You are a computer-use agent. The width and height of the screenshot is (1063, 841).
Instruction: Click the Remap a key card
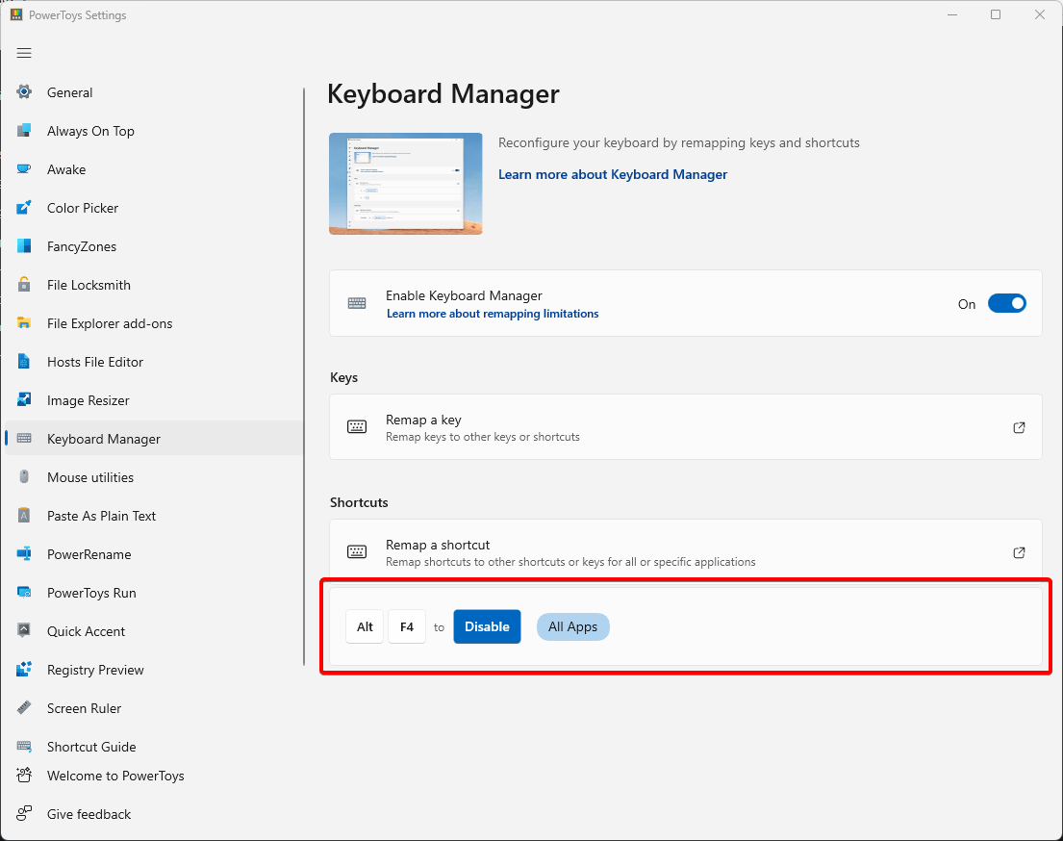coord(685,427)
